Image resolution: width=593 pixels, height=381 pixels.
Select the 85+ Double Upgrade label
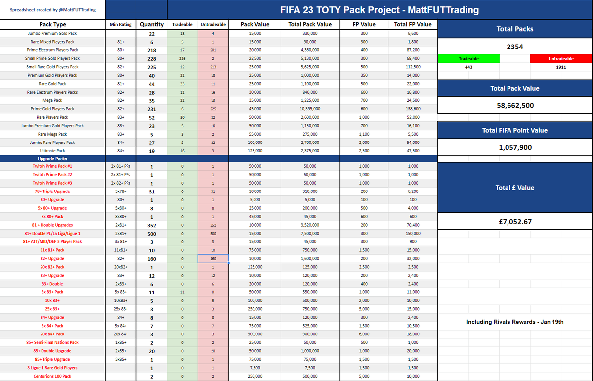(x=52, y=351)
